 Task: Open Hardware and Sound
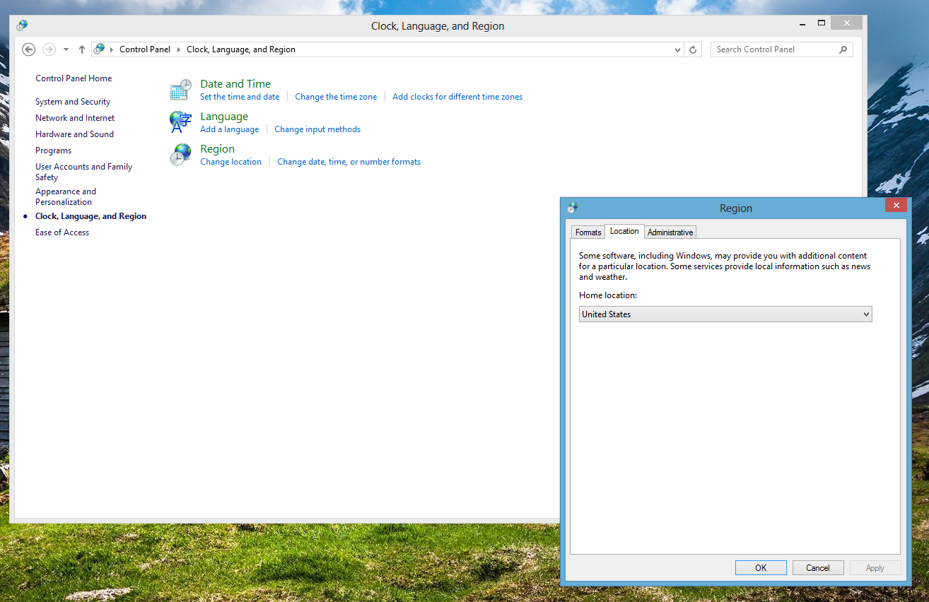pyautogui.click(x=74, y=134)
